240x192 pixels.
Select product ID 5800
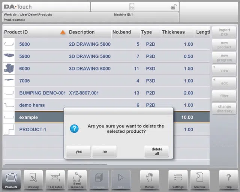[x=24, y=44]
